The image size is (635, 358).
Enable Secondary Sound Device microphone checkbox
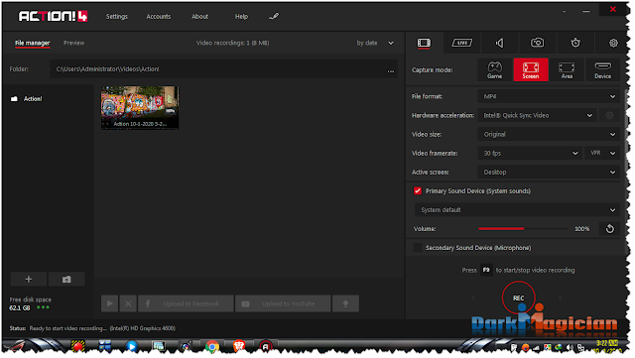point(417,248)
